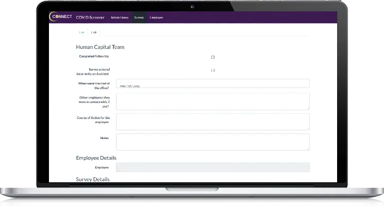Click the Course of Action text area
Image resolution: width=384 pixels, height=206 pixels.
coord(212,122)
